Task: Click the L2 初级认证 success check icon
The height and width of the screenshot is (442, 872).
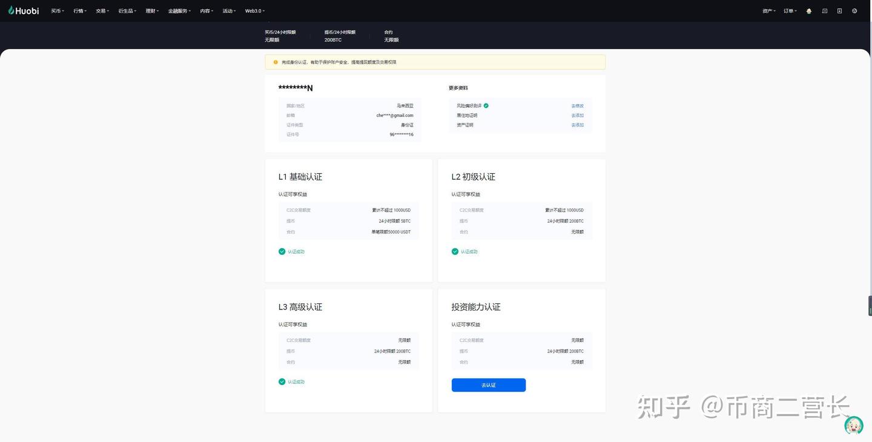Action: [455, 251]
